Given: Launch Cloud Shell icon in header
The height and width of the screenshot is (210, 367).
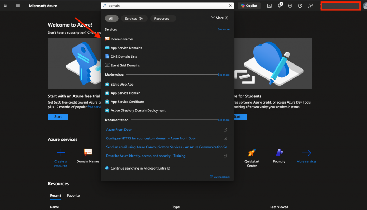Looking at the screenshot, I should 270,6.
